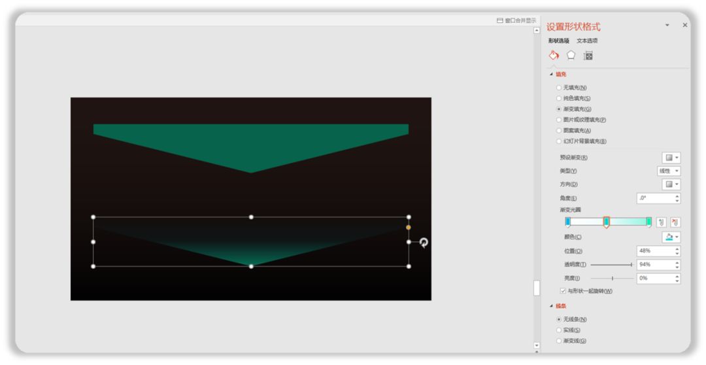The width and height of the screenshot is (706, 365).
Task: Collapse the 线条 section
Action: click(552, 306)
